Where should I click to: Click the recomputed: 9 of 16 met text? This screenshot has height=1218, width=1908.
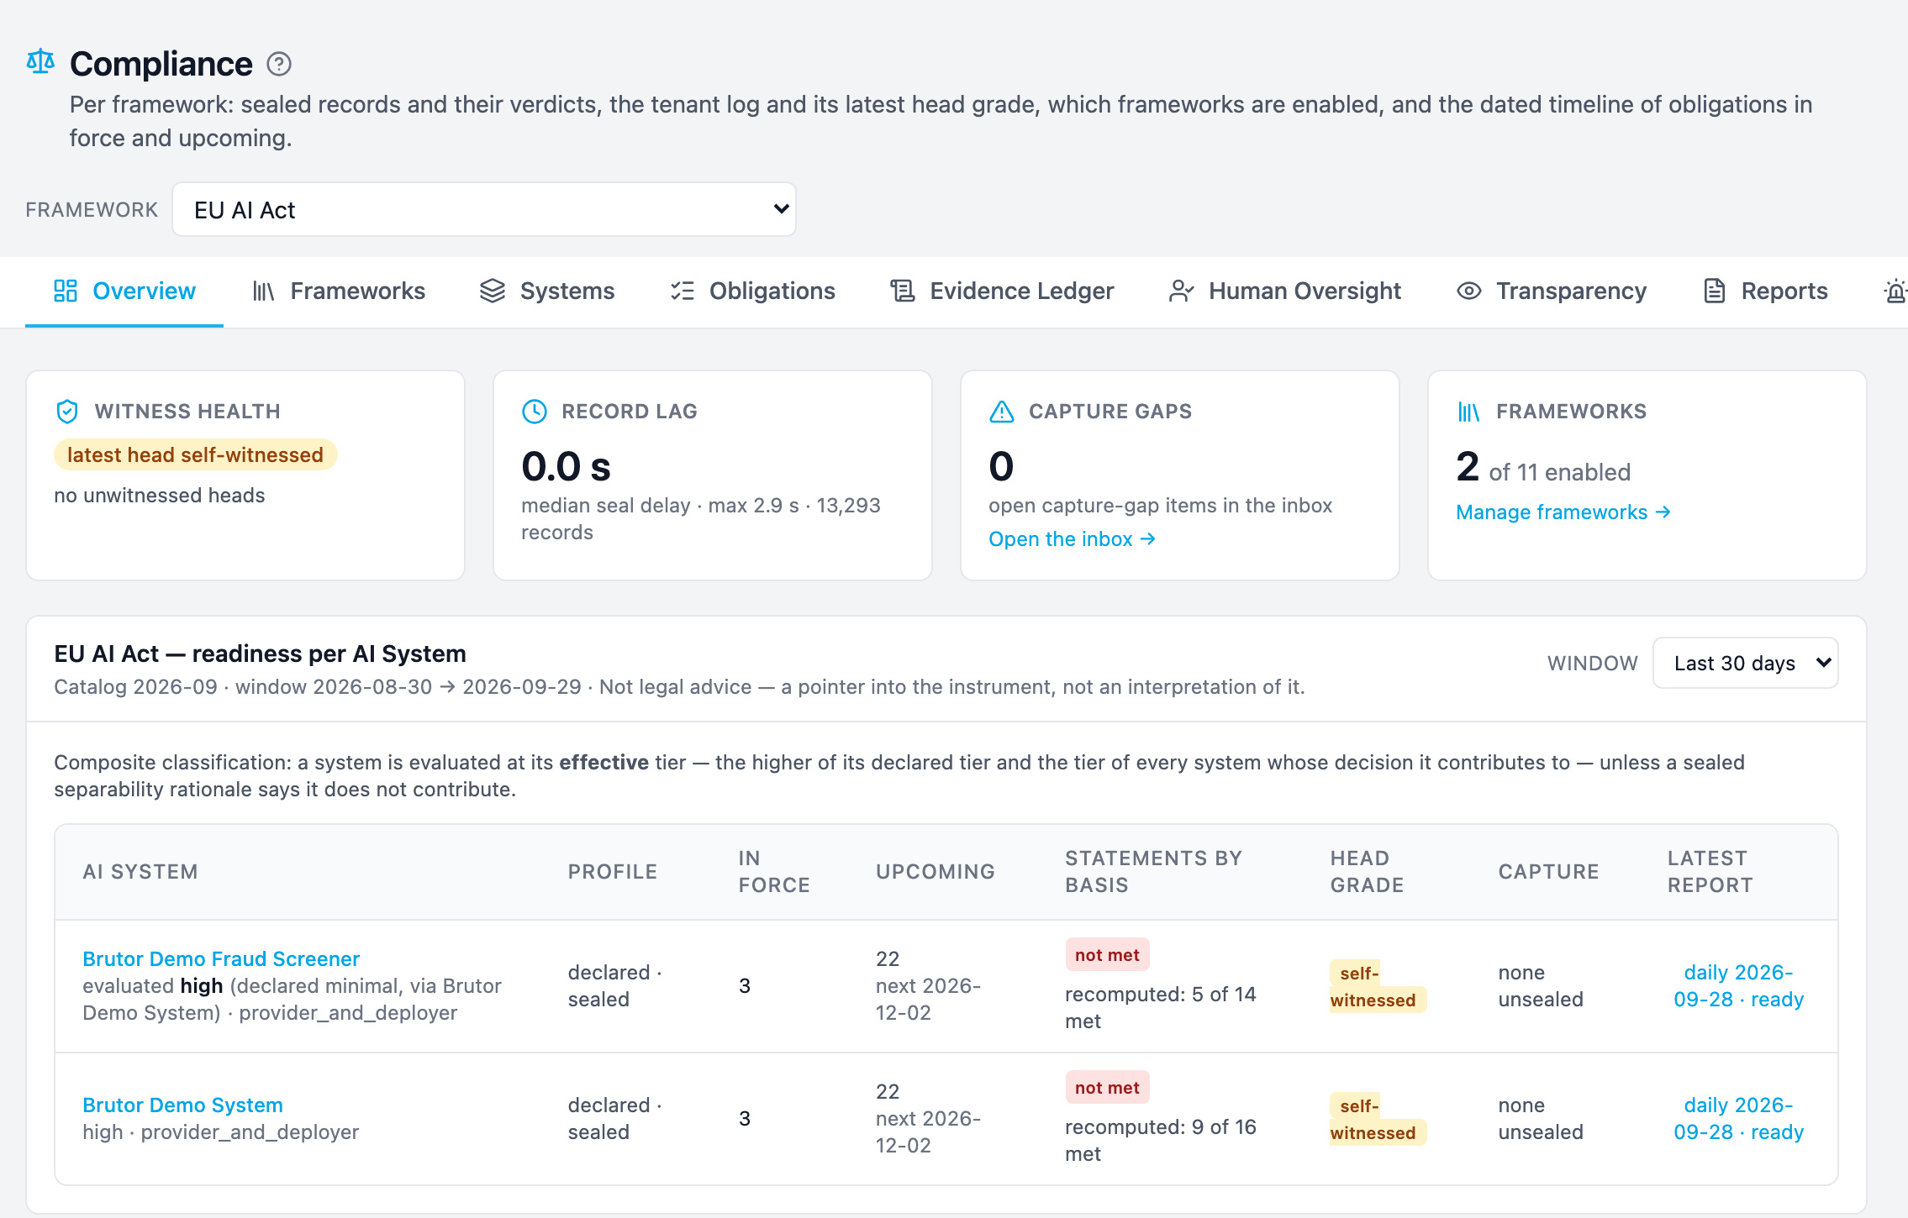pyautogui.click(x=1160, y=1140)
